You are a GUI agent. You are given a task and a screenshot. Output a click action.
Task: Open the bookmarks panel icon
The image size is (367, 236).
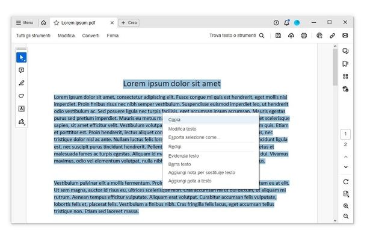[345, 64]
